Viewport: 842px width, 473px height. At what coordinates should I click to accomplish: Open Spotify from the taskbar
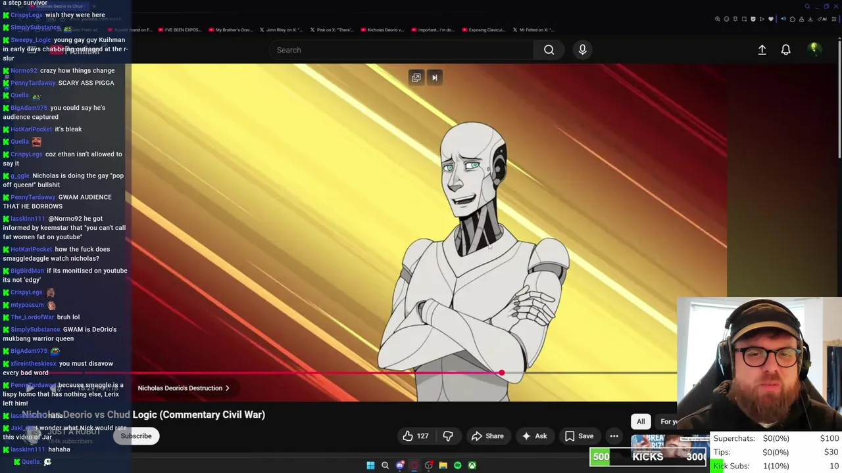coord(457,466)
